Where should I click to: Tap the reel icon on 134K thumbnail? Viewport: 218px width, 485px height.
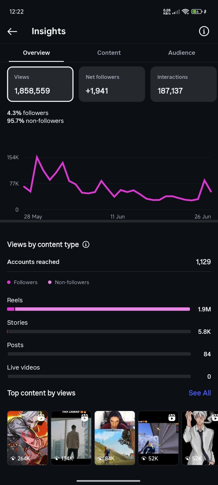click(85, 418)
